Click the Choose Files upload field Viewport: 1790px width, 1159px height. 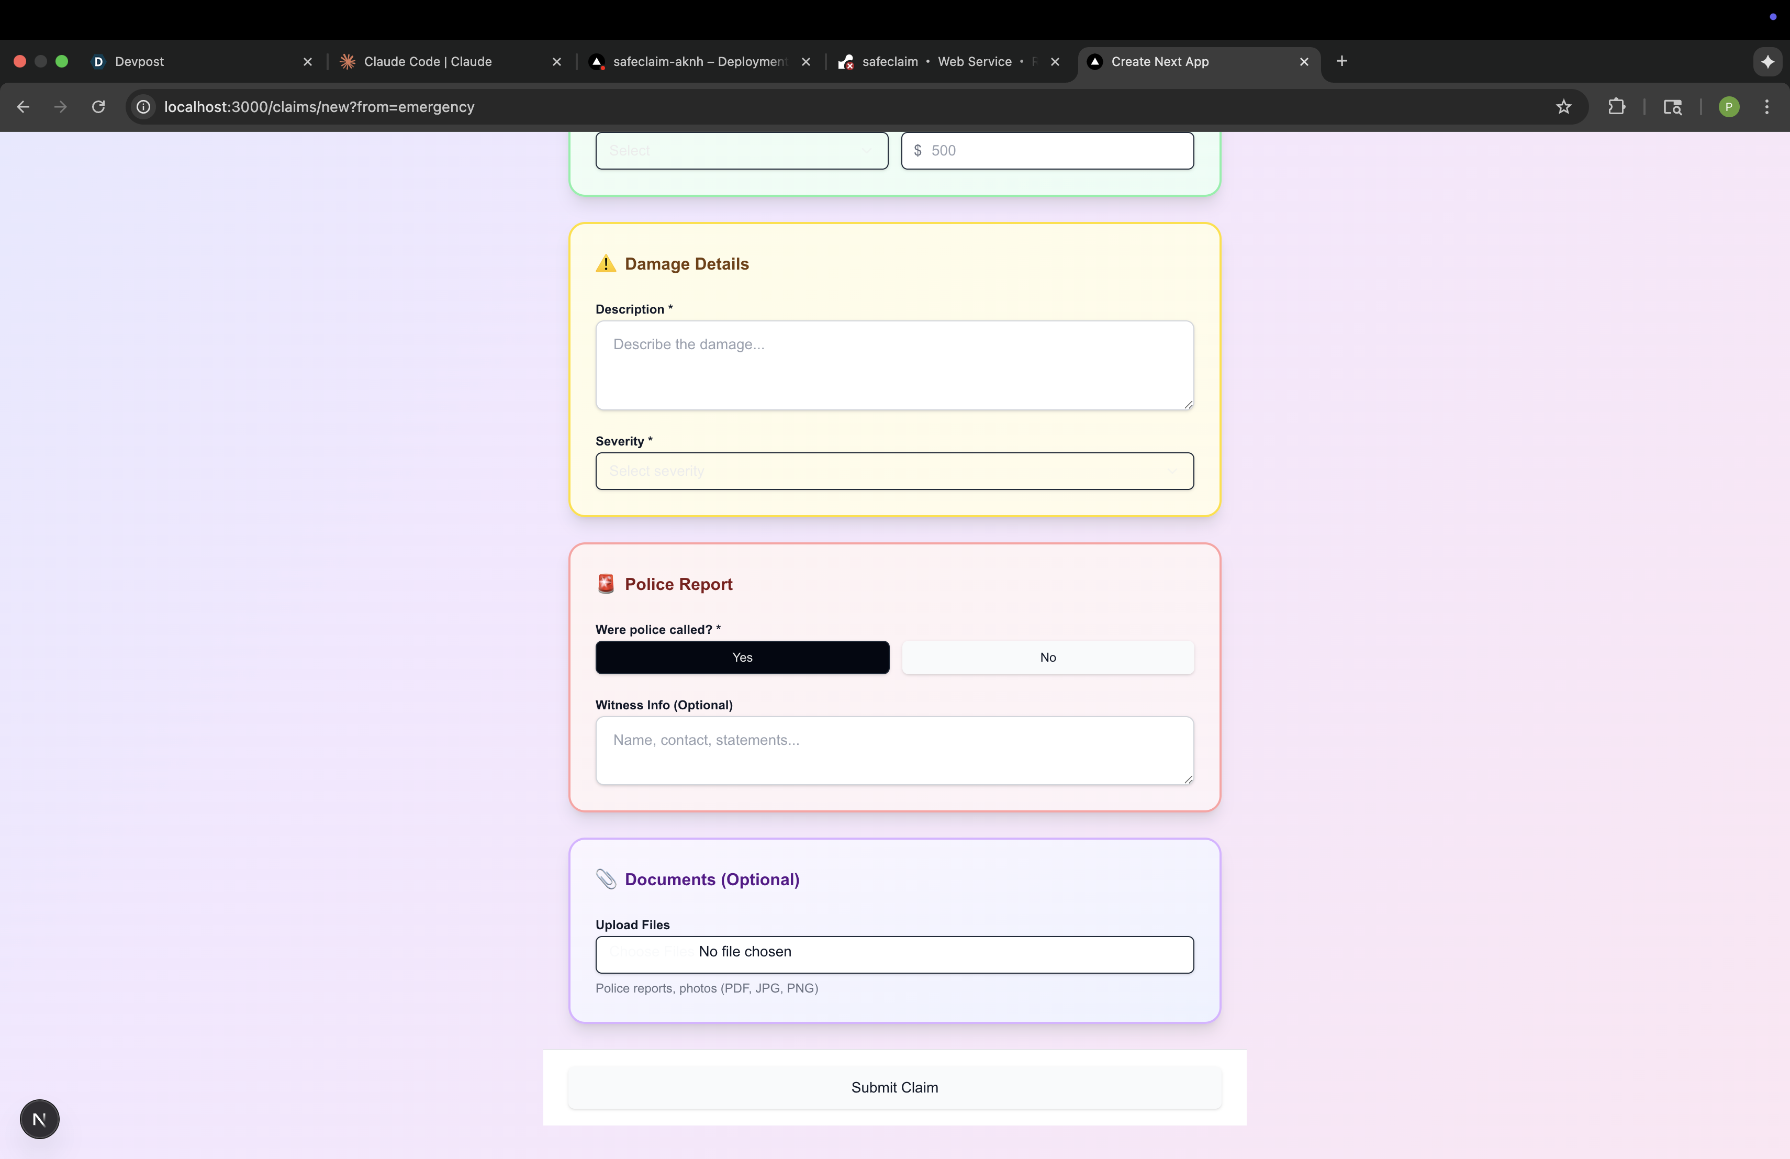(x=651, y=952)
